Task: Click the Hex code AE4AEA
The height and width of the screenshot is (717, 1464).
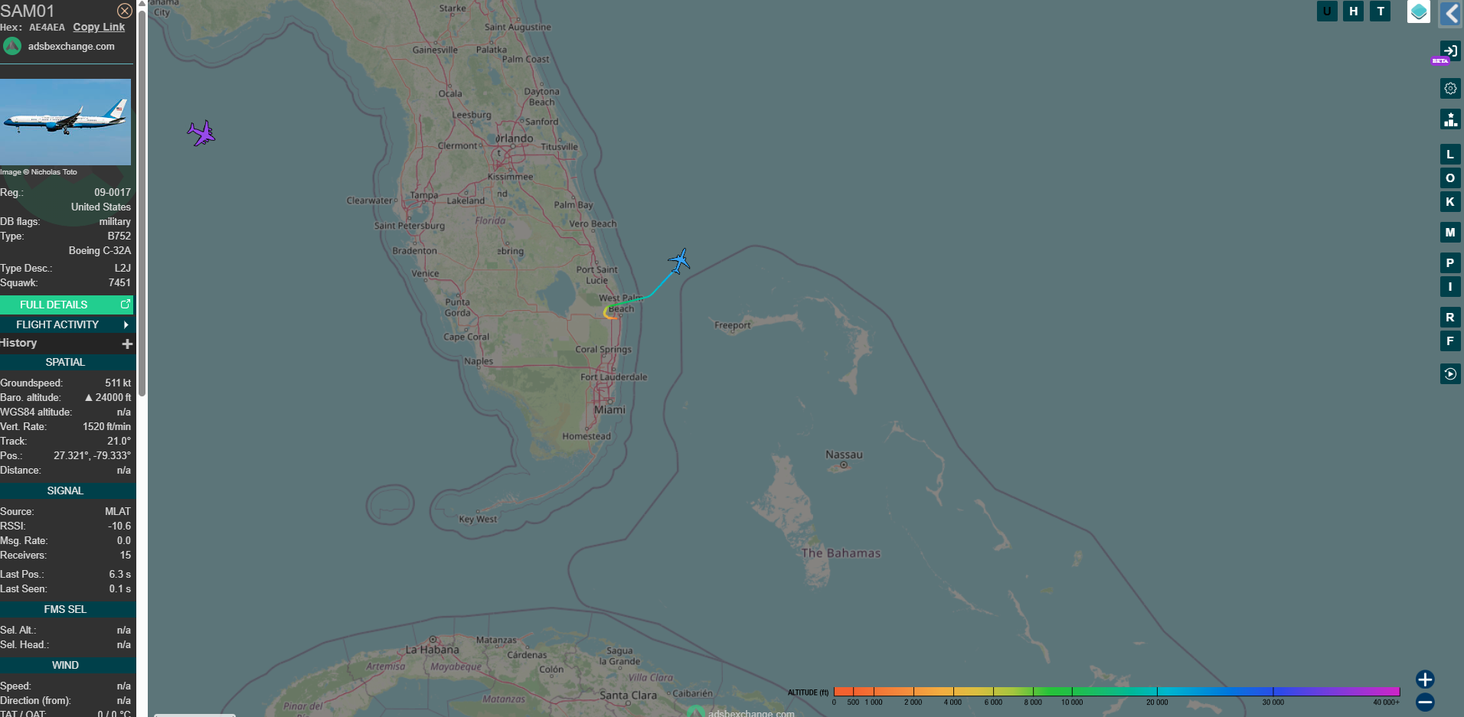Action: point(47,27)
